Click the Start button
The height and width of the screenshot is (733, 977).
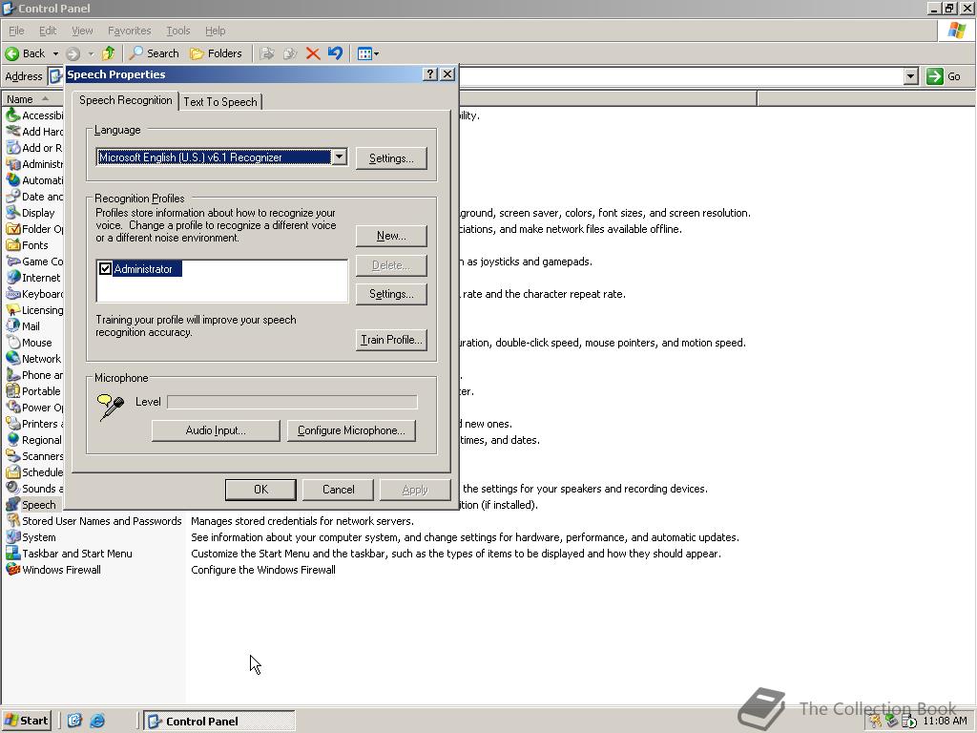coord(26,721)
